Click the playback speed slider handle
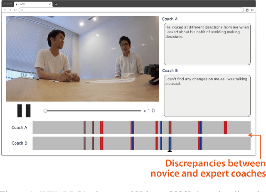266x192 pixels. click(x=45, y=111)
